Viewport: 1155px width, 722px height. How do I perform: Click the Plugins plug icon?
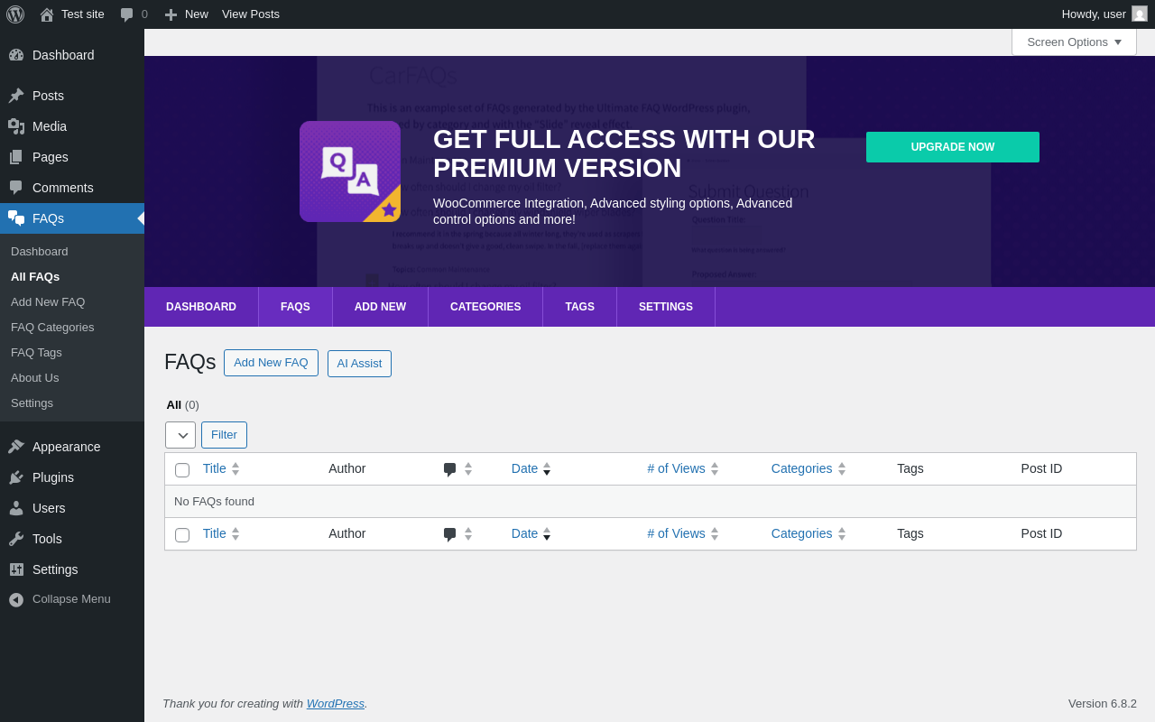point(16,477)
